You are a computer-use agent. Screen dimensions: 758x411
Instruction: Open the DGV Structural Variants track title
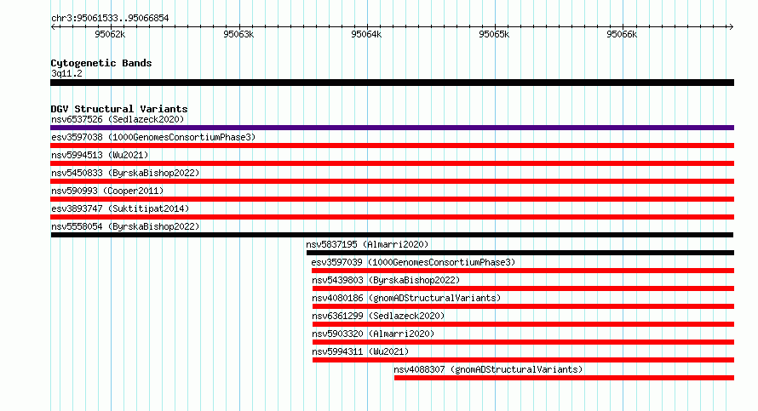[119, 109]
